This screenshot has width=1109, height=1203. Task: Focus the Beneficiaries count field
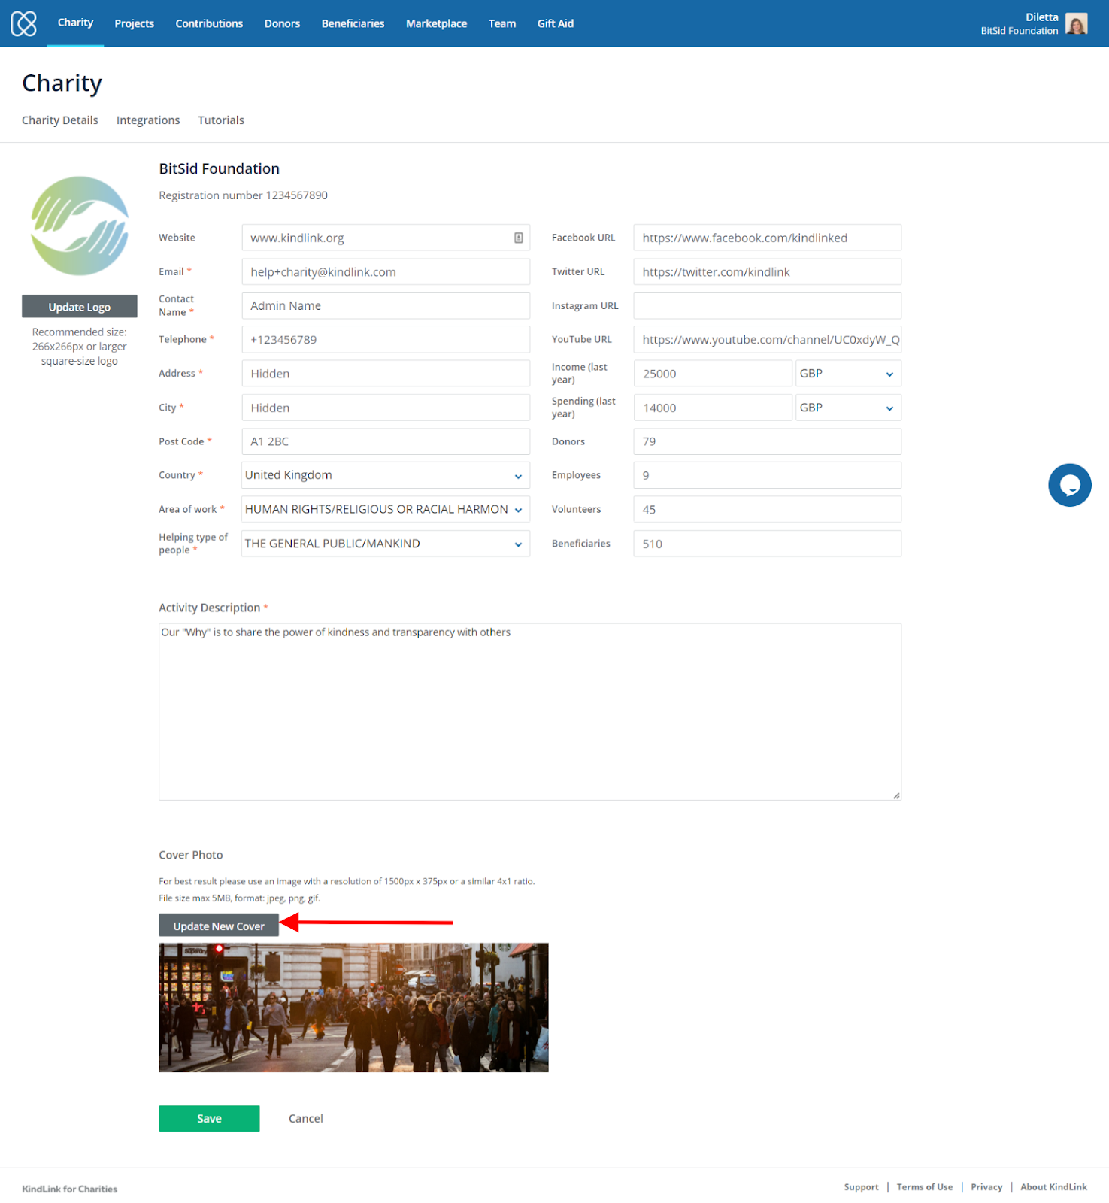click(768, 544)
